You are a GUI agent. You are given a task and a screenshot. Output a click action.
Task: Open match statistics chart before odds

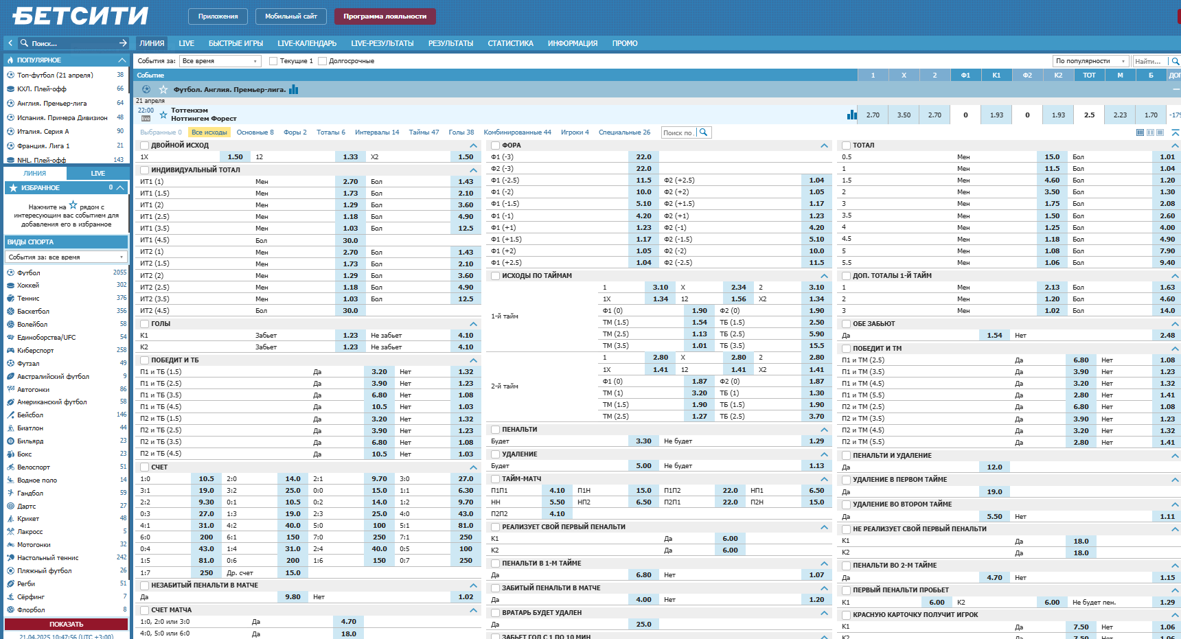[852, 115]
